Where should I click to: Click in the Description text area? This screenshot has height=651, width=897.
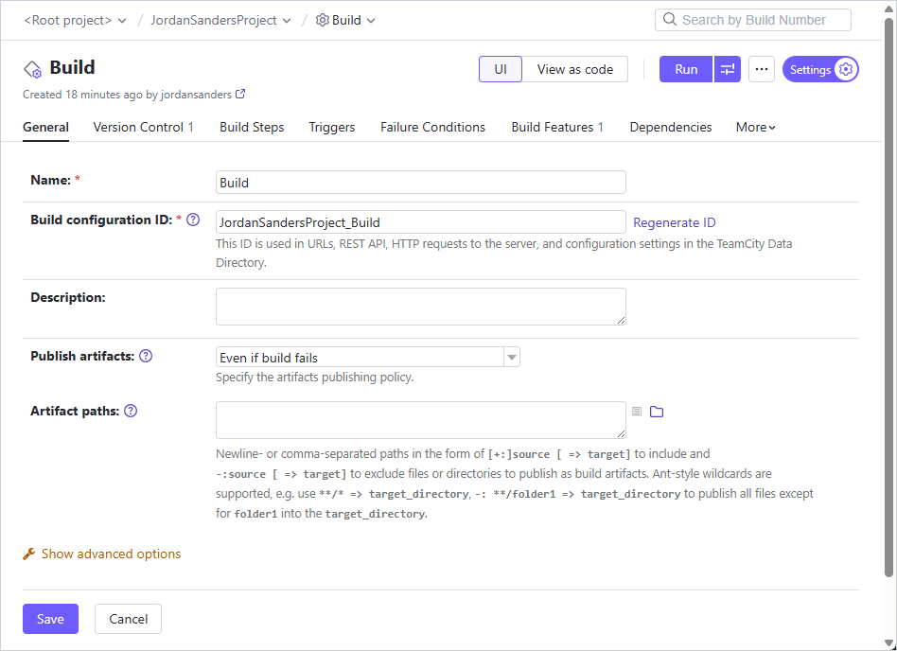click(420, 307)
